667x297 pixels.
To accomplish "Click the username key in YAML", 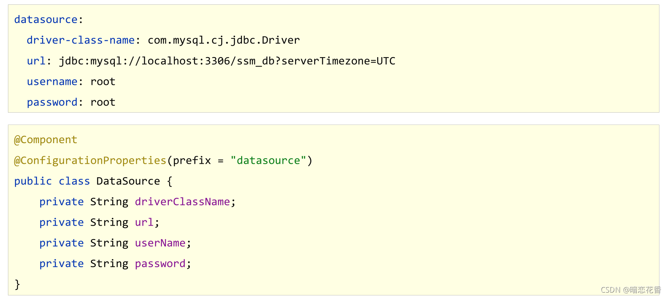I will click(52, 81).
